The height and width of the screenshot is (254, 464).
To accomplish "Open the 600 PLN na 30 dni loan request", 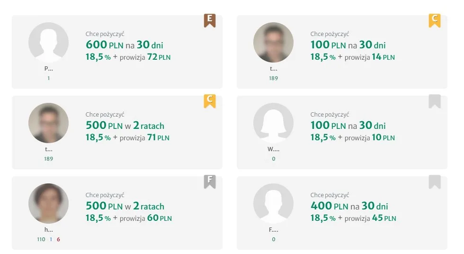I will (x=124, y=45).
